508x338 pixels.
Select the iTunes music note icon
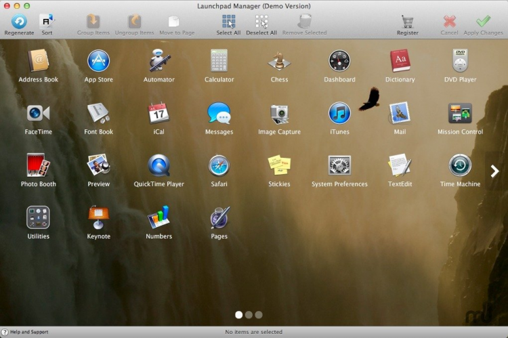[339, 113]
